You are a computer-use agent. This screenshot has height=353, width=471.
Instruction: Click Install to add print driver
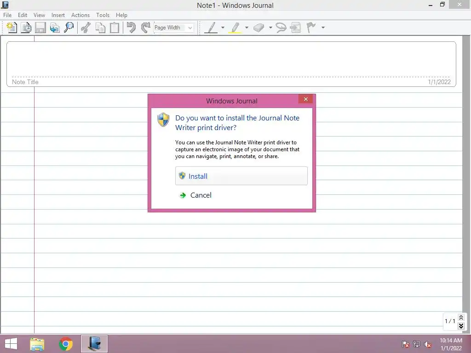coord(241,176)
